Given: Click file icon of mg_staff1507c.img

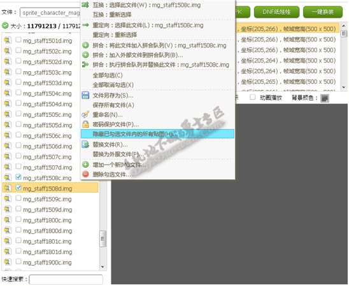Looking at the screenshot, I should (8, 156).
